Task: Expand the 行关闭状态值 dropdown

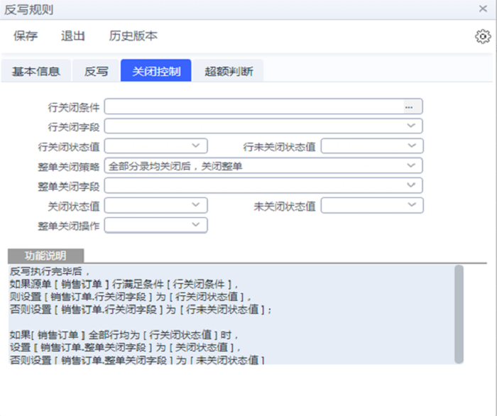Action: (196, 146)
